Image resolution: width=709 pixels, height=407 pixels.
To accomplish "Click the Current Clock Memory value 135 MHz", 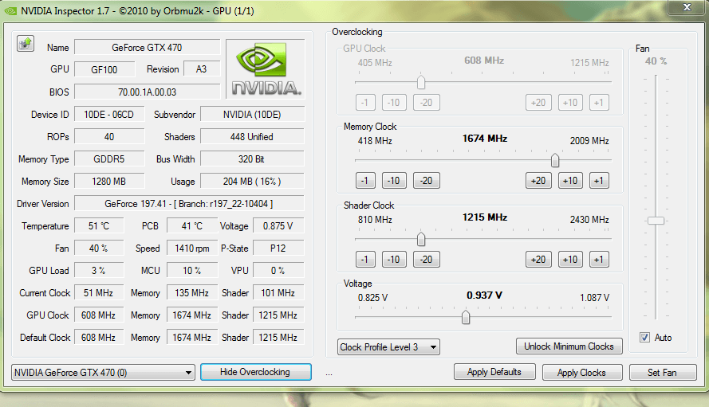I will 192,293.
